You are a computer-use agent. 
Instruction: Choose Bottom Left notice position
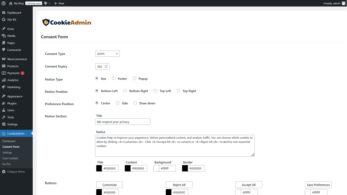pyautogui.click(x=97, y=91)
